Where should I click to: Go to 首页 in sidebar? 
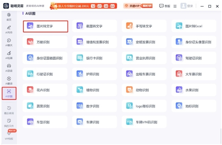click(9, 17)
